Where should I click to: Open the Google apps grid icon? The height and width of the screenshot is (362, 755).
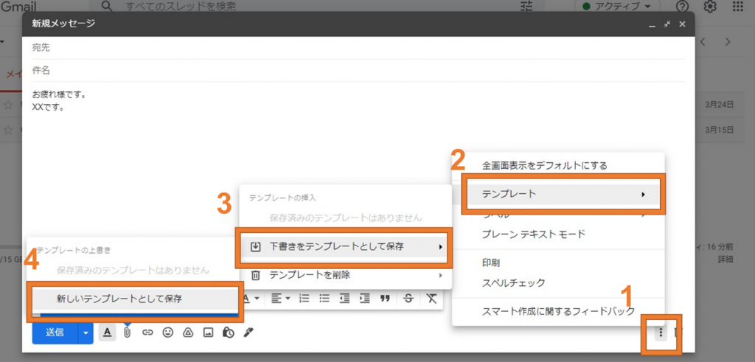click(x=737, y=6)
